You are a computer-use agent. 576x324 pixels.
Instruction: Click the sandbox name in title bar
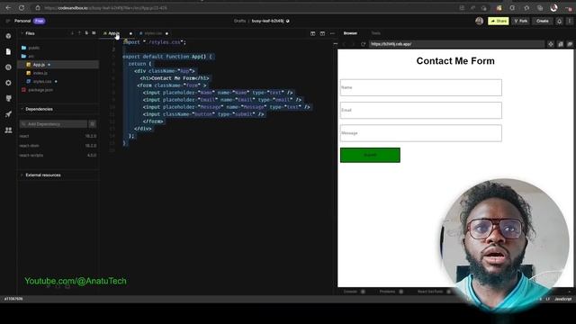[x=267, y=21]
